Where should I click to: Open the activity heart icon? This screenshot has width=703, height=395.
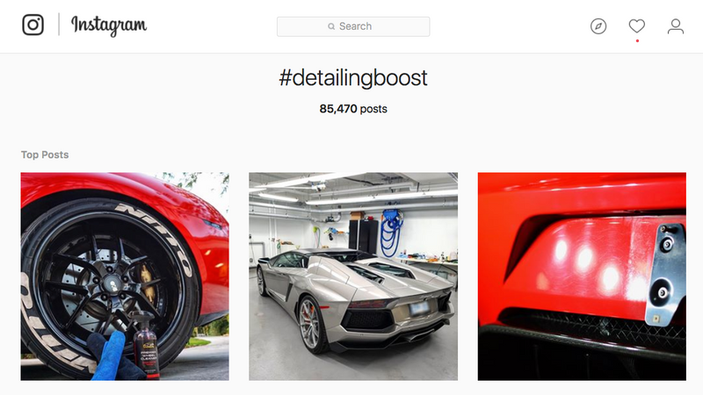click(636, 26)
